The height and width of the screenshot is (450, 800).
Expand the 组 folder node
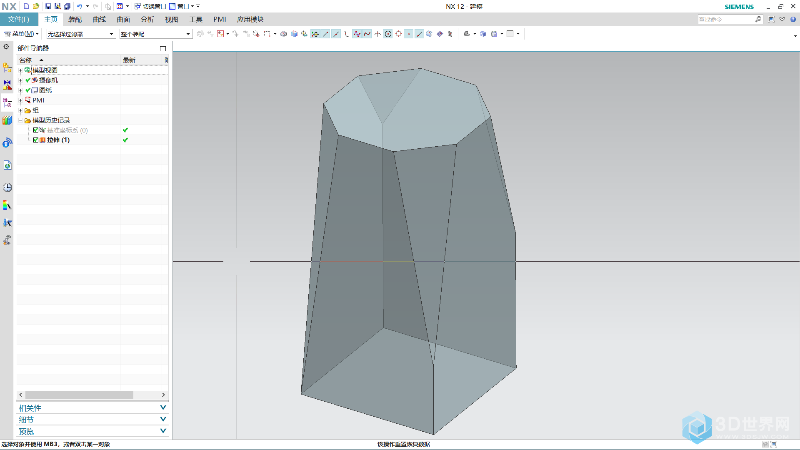coord(20,110)
